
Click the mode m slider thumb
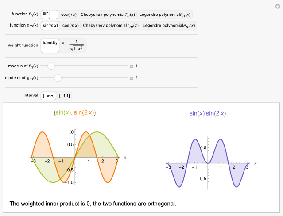[x=57, y=78]
